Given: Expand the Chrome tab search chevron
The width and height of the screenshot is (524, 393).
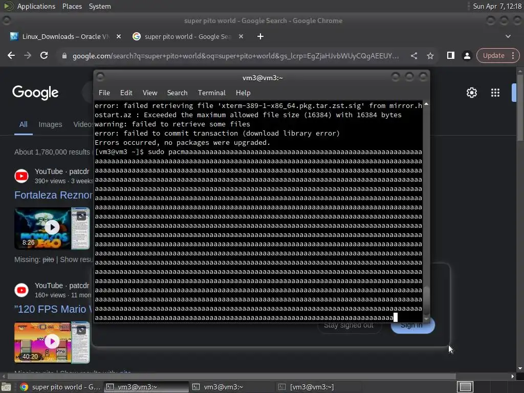Looking at the screenshot, I should point(508,36).
